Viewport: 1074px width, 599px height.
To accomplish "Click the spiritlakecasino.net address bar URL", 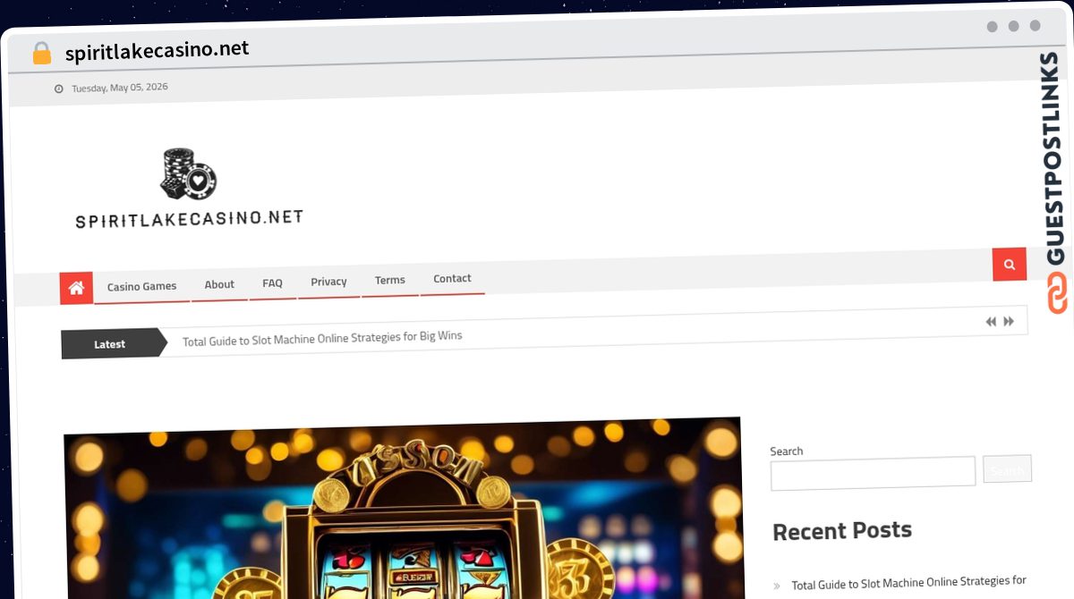I will coord(157,50).
